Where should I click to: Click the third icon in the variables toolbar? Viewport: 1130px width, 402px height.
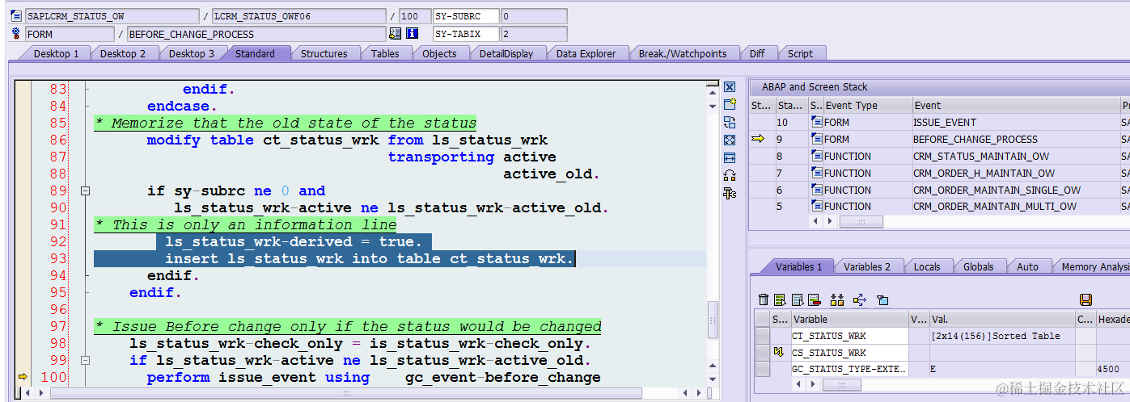[x=797, y=299]
